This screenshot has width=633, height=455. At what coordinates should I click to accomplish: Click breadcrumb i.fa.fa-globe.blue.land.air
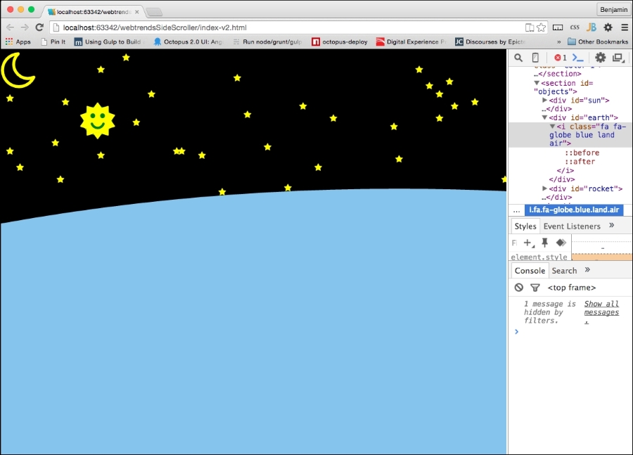pos(574,210)
